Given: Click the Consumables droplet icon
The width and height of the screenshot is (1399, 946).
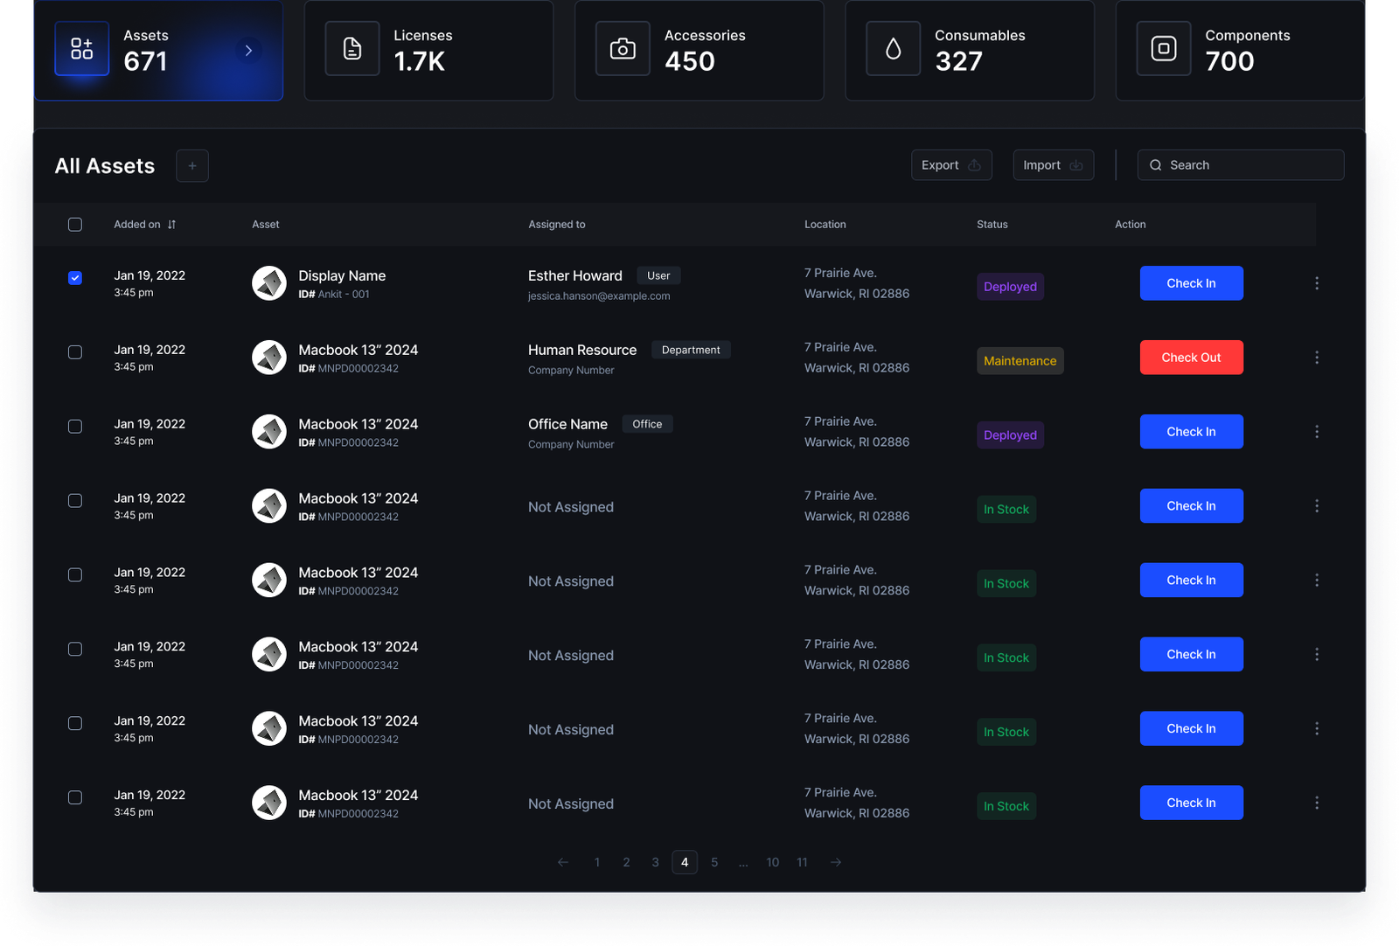Looking at the screenshot, I should (893, 49).
